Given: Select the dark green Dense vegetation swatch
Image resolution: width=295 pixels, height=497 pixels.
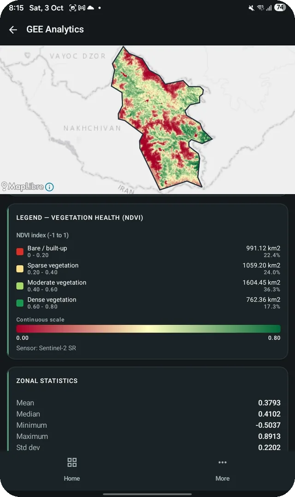Looking at the screenshot, I should pos(20,303).
